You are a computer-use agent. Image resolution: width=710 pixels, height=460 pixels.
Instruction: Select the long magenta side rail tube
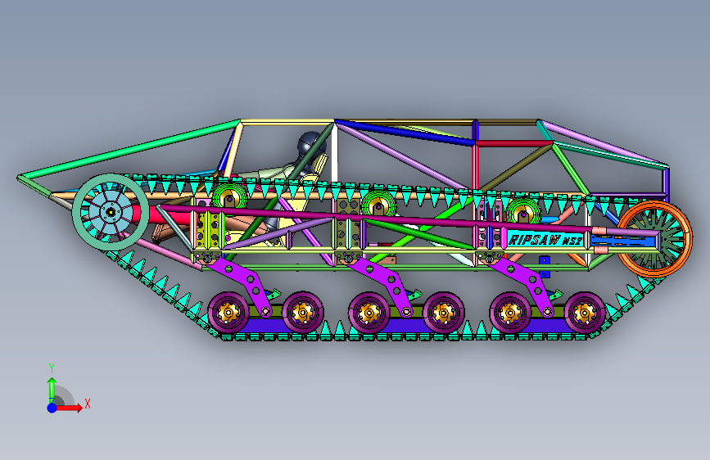(x=376, y=218)
